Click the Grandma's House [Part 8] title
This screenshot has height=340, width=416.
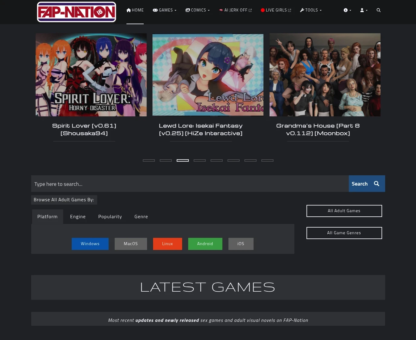[318, 129]
